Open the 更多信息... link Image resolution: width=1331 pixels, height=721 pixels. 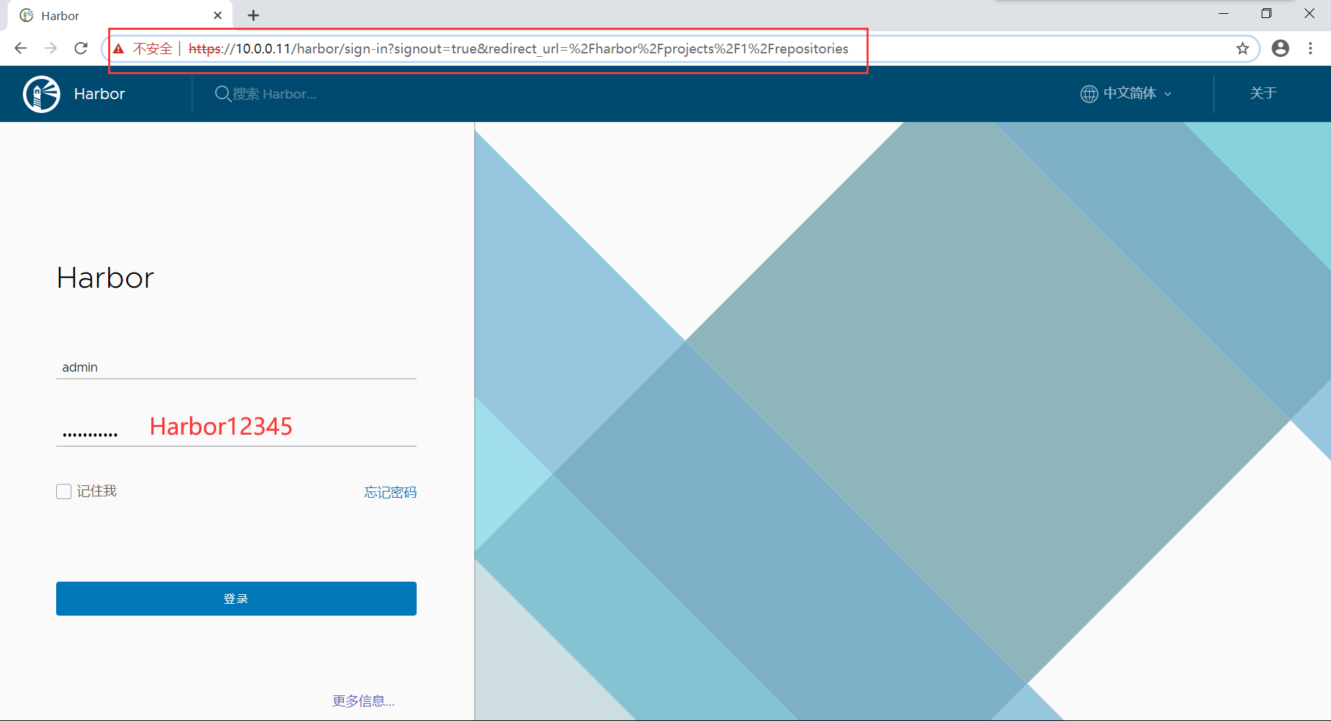point(363,701)
